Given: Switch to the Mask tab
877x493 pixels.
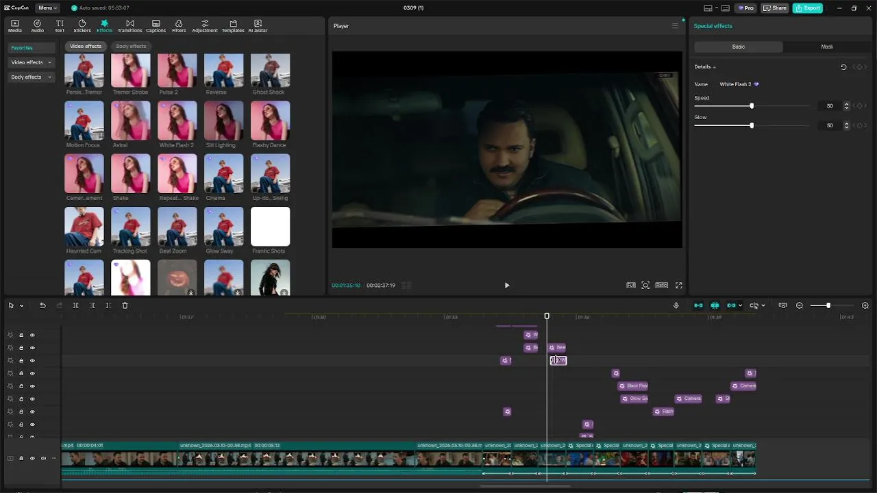Looking at the screenshot, I should [x=827, y=47].
